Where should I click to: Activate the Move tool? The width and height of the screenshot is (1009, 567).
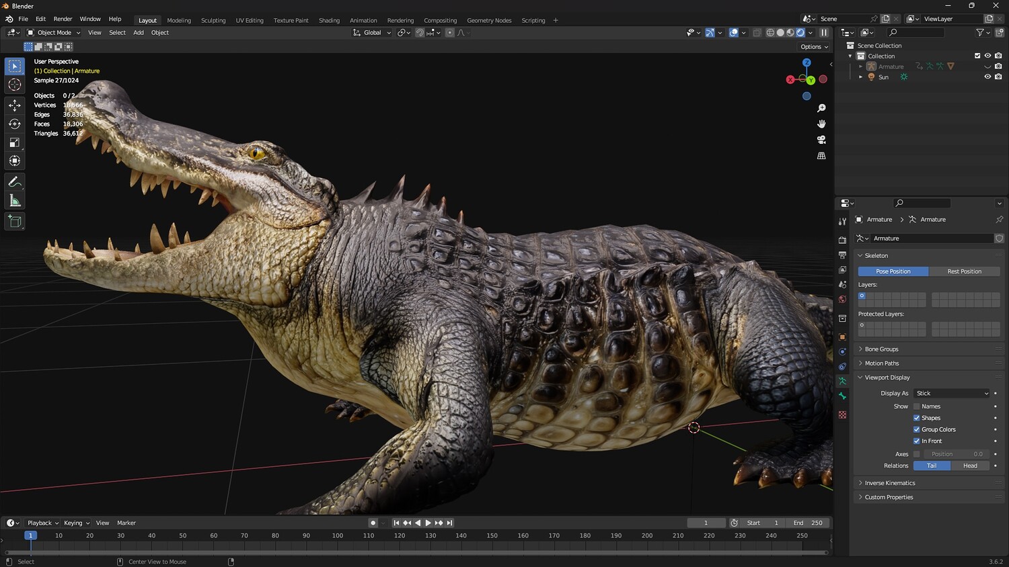15,105
